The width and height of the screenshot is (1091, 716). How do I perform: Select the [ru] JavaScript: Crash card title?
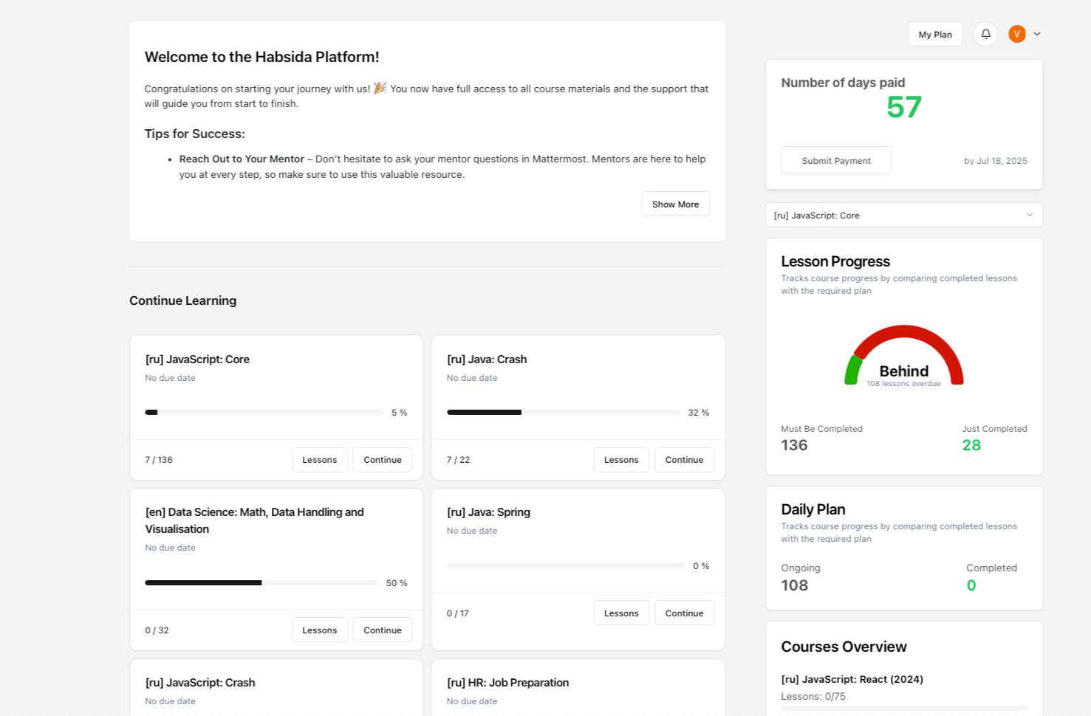[199, 682]
